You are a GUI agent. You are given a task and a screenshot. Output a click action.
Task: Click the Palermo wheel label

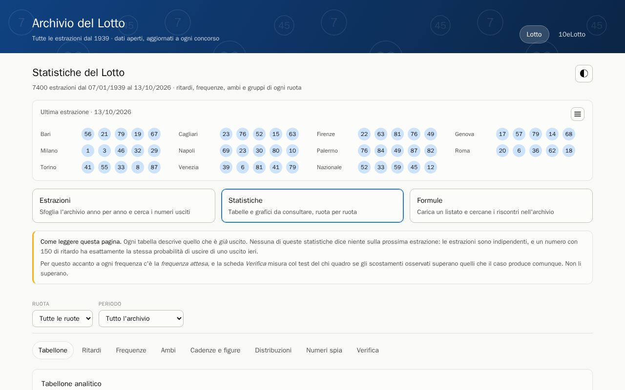point(327,151)
